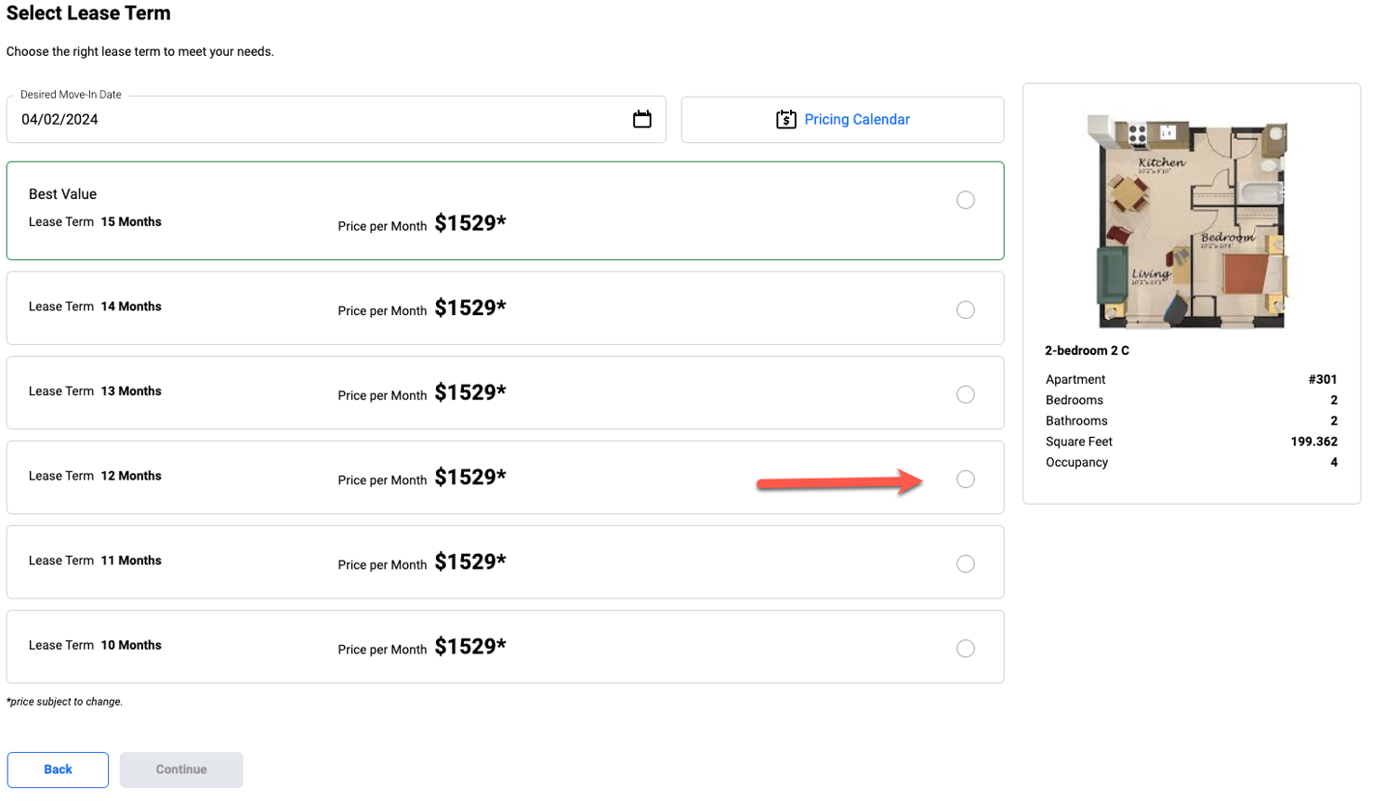Open the move-in date calendar icon
Screen dimensions: 1398x804
click(641, 119)
